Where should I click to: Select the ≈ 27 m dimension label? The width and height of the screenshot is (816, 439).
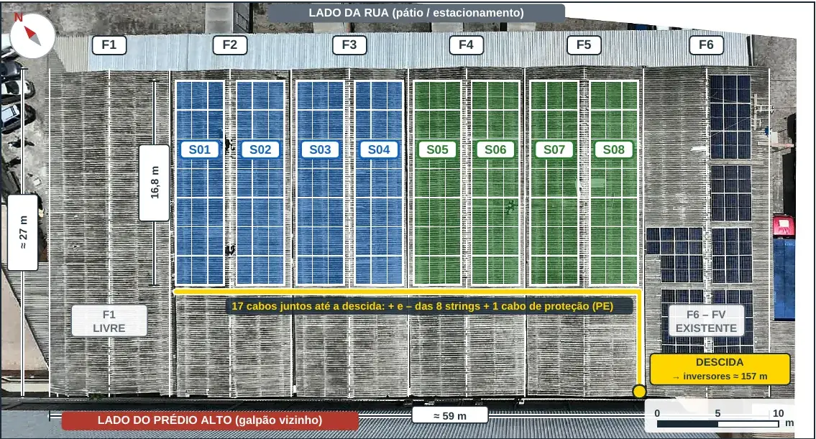pyautogui.click(x=23, y=233)
